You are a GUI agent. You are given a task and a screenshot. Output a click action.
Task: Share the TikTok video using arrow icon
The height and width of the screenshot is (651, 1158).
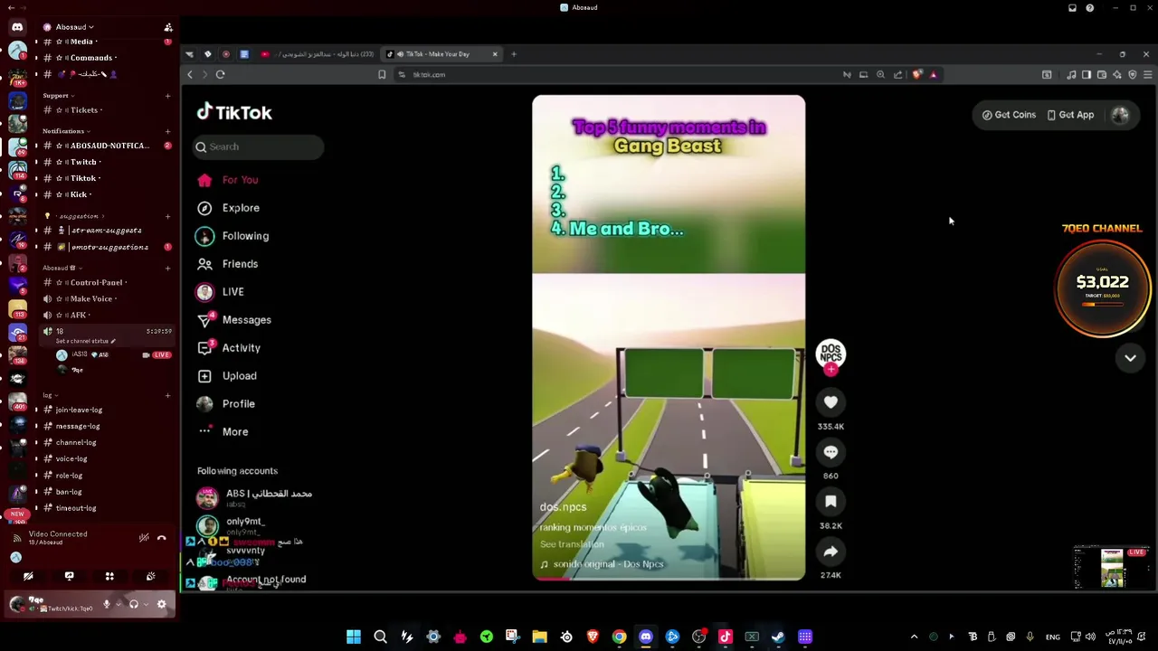pyautogui.click(x=831, y=552)
